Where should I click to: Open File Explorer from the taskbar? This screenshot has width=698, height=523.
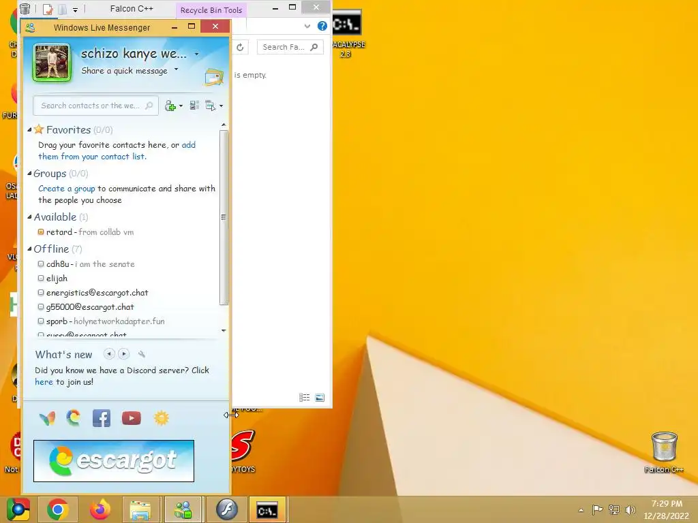[140, 509]
